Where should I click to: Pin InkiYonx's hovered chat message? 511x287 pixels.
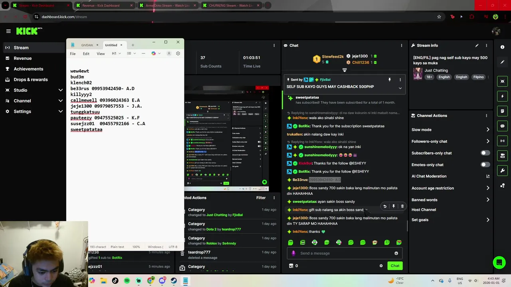click(394, 206)
